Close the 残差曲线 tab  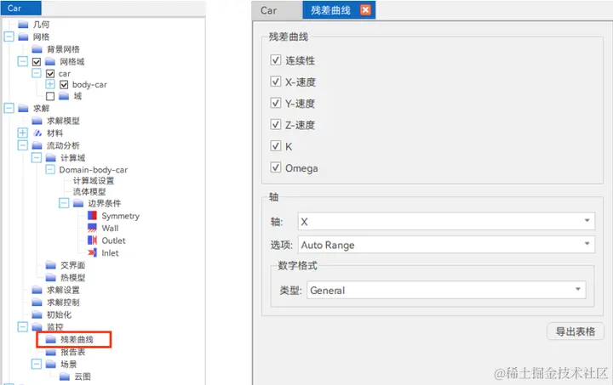365,9
